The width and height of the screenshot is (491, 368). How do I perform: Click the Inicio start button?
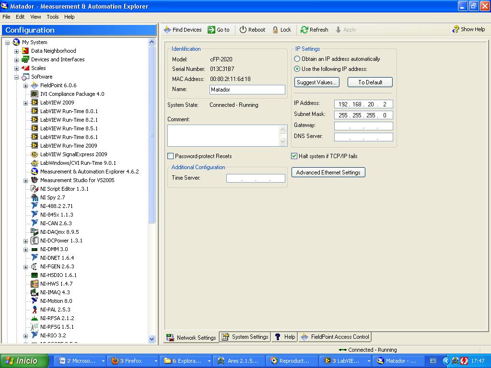click(x=24, y=361)
